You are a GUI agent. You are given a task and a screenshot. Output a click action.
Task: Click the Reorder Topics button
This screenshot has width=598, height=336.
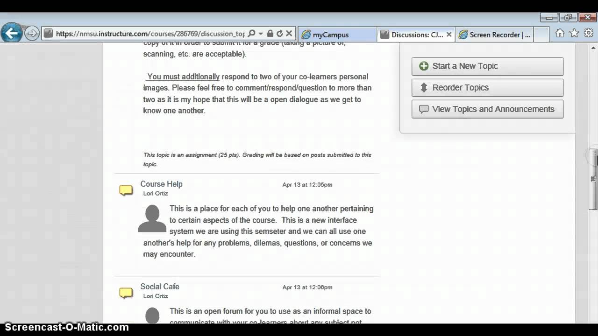(487, 88)
